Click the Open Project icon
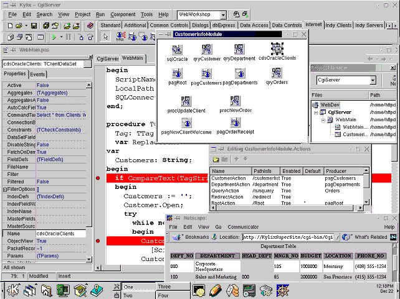400x299 pixels. click(x=55, y=25)
